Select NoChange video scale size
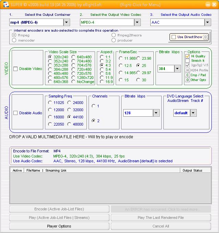This screenshot has height=233, width=219. point(73,82)
